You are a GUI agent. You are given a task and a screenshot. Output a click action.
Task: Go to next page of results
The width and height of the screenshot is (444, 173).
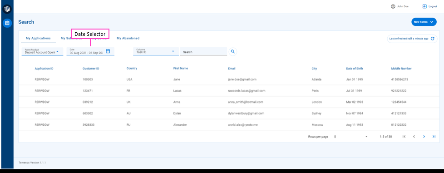[x=424, y=137]
